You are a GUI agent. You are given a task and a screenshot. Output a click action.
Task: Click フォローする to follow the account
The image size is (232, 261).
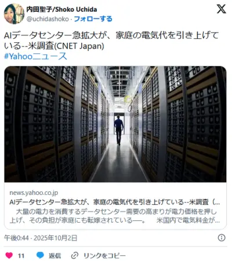click(x=93, y=19)
